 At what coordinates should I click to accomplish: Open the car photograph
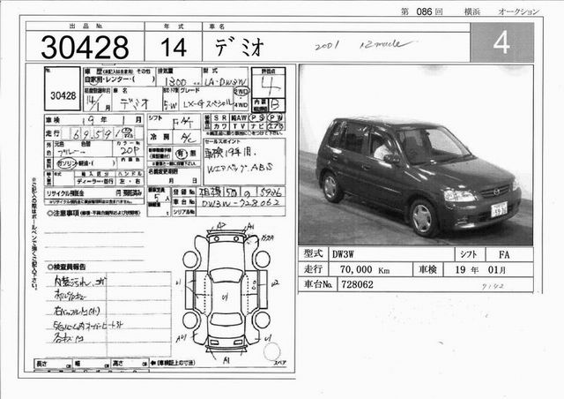click(415, 155)
